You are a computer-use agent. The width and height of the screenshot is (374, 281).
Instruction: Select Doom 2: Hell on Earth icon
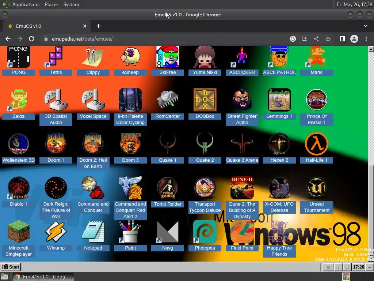click(x=93, y=144)
